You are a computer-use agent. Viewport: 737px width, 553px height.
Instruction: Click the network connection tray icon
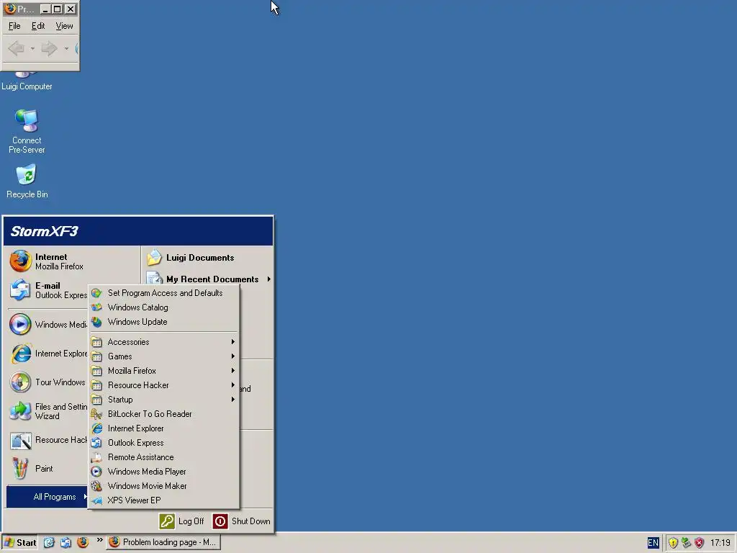[x=686, y=543]
